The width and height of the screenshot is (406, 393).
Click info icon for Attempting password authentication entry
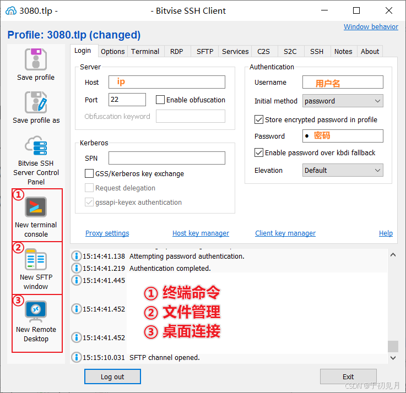[77, 256]
